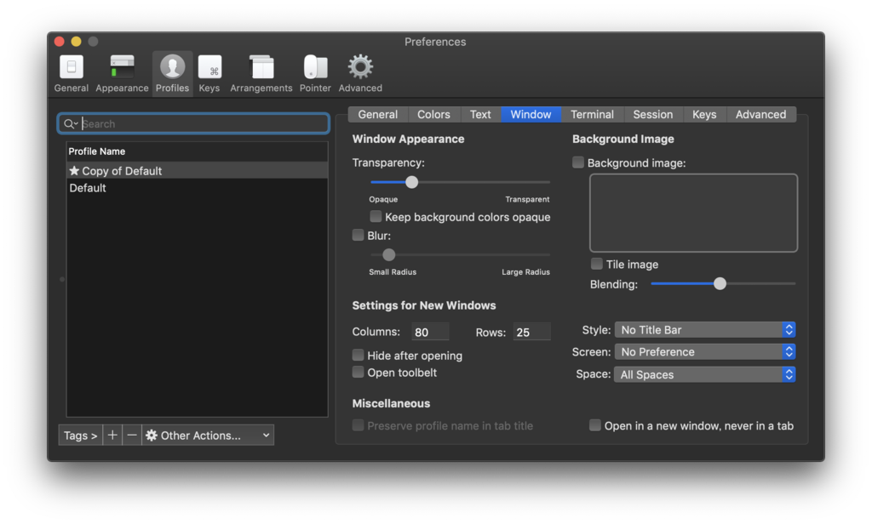Enable Hide after opening
The height and width of the screenshot is (524, 872).
tap(359, 355)
